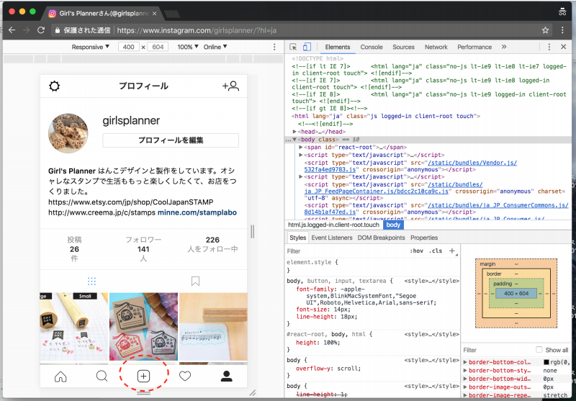
Task: Open the wooden stamp music-note photo
Action: 213,326
